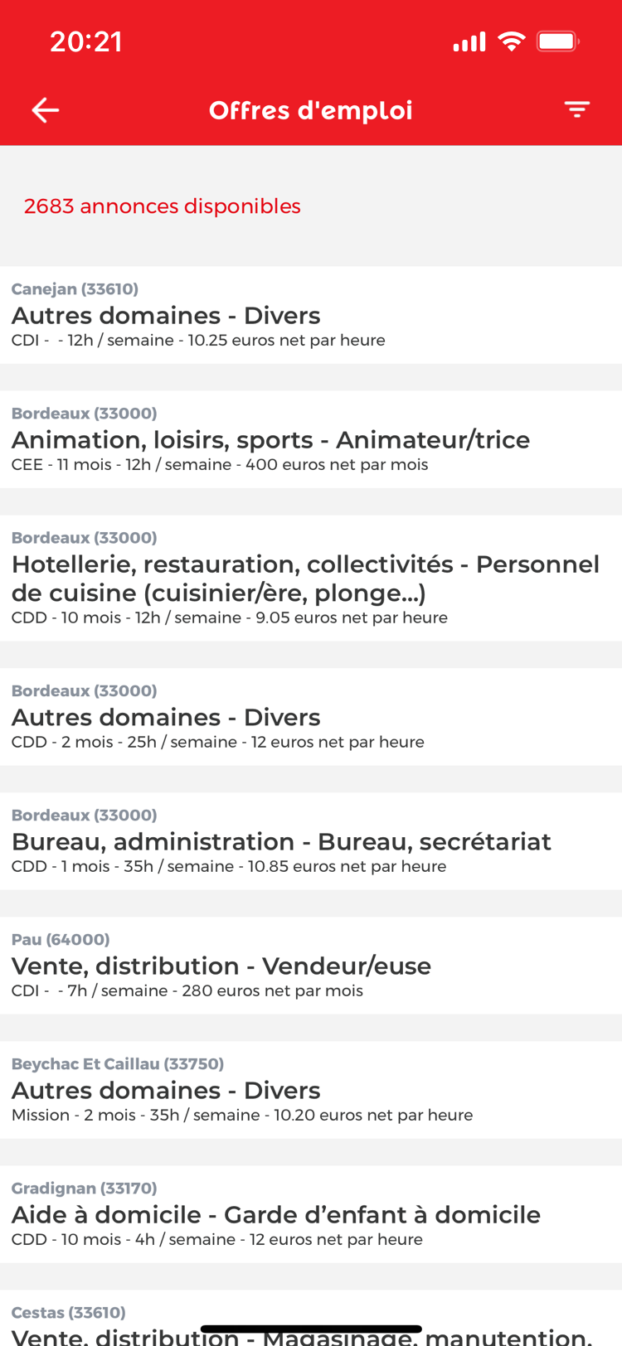Select the Beychac Et Caillau Mission offer
Image resolution: width=622 pixels, height=1346 pixels.
tap(311, 1090)
